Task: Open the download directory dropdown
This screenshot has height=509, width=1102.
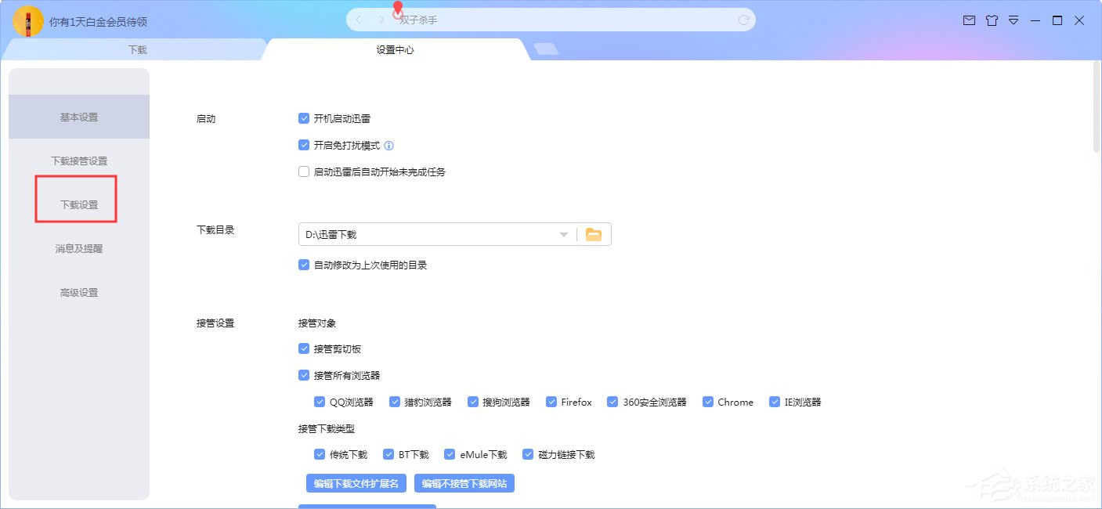Action: [x=563, y=233]
